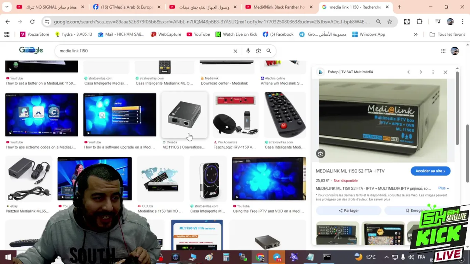The image size is (470, 264).
Task: Show the next image in preview panel
Action: point(421,72)
